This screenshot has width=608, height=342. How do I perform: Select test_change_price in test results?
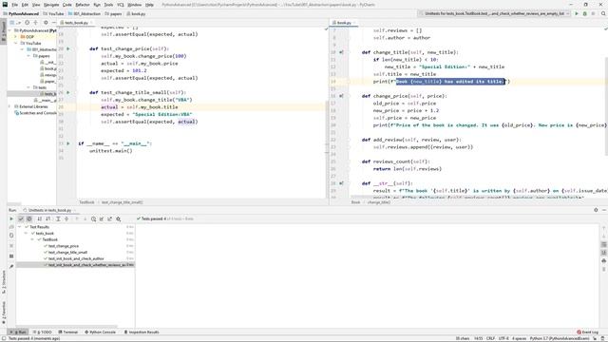tap(64, 246)
